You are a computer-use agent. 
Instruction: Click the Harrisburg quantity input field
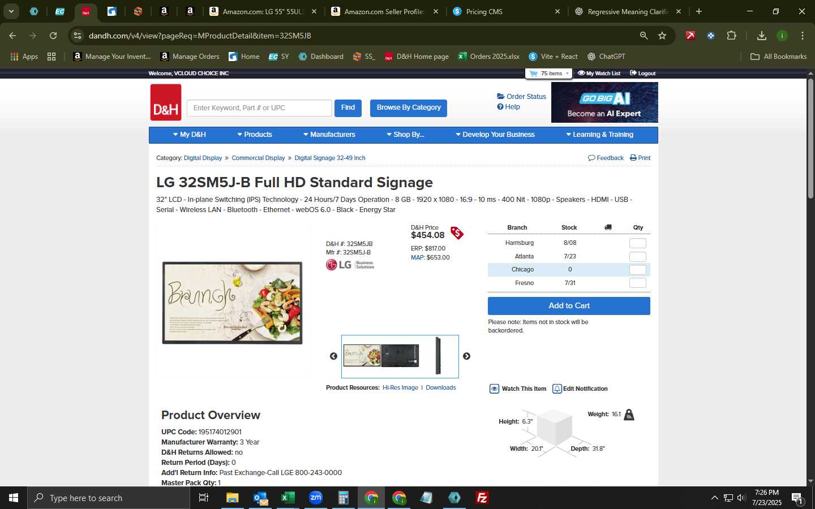point(638,243)
